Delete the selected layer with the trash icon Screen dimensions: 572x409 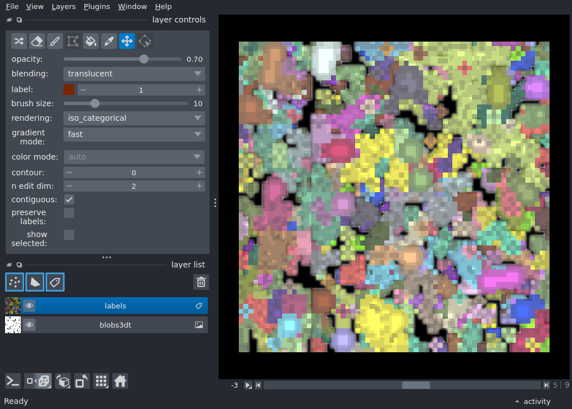tap(201, 282)
